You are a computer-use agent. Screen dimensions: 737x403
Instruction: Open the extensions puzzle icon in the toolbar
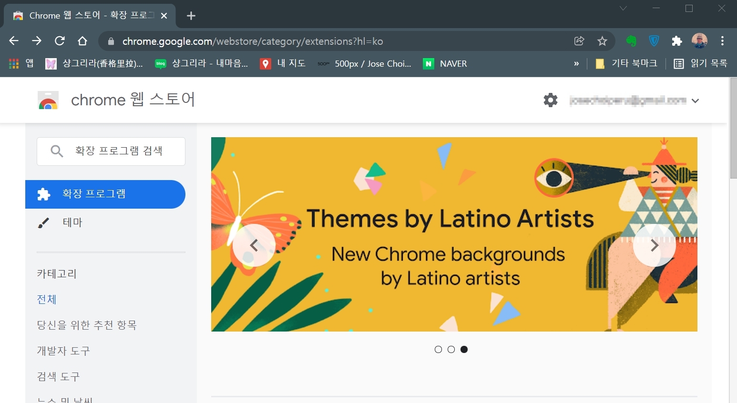coord(677,41)
